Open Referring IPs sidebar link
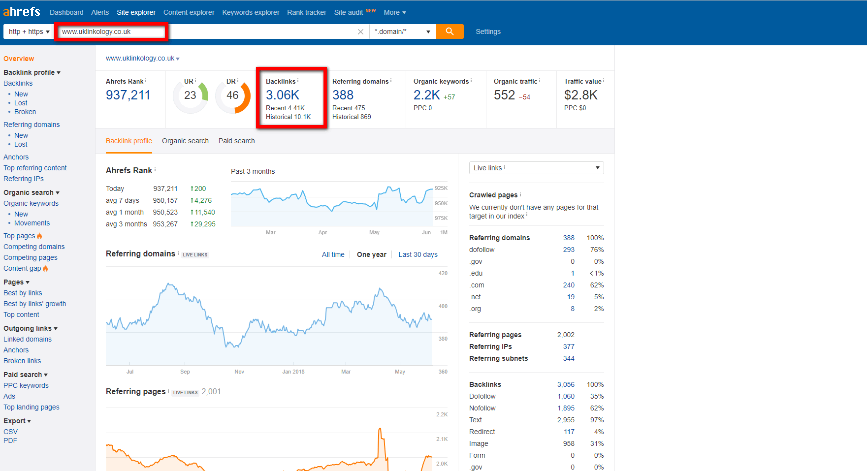 (x=24, y=179)
